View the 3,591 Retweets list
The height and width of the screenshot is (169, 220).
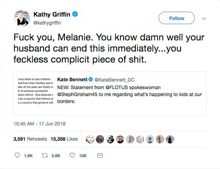point(30,139)
